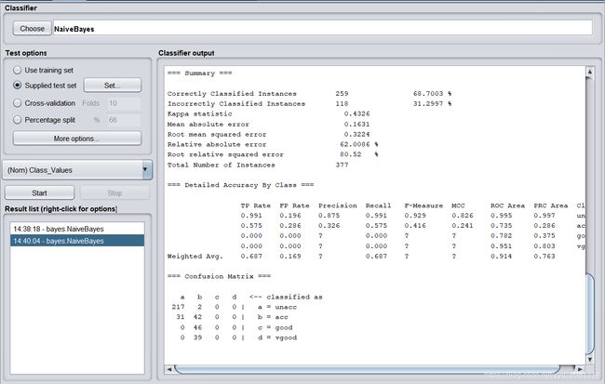Select Cross-validation radio button
This screenshot has width=605, height=384.
18,103
